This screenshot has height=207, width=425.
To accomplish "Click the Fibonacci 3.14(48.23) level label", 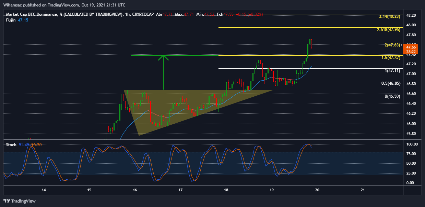I will point(389,16).
